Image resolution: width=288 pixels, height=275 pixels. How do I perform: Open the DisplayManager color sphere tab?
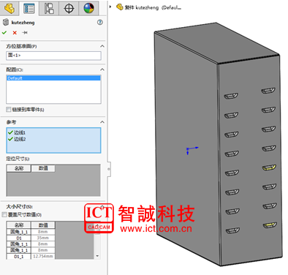[89, 8]
